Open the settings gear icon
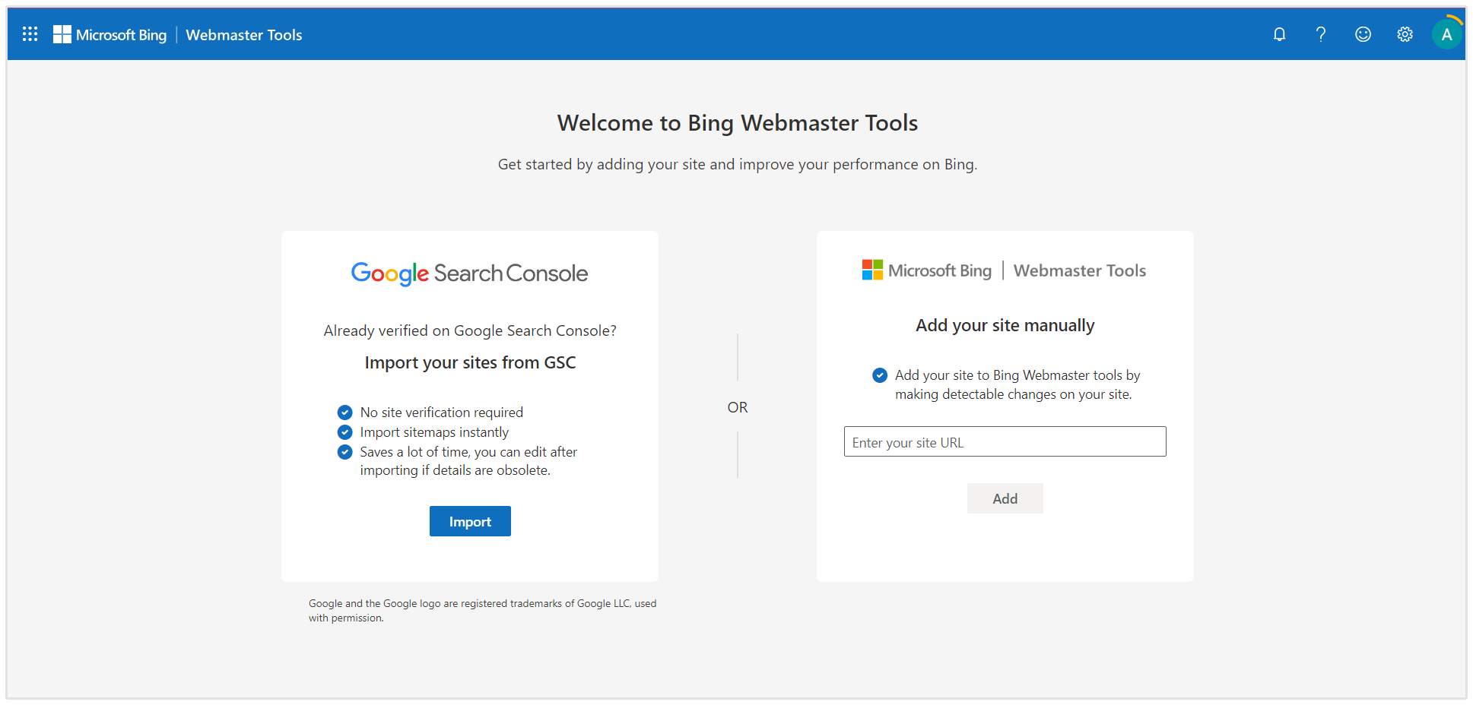 (x=1405, y=34)
